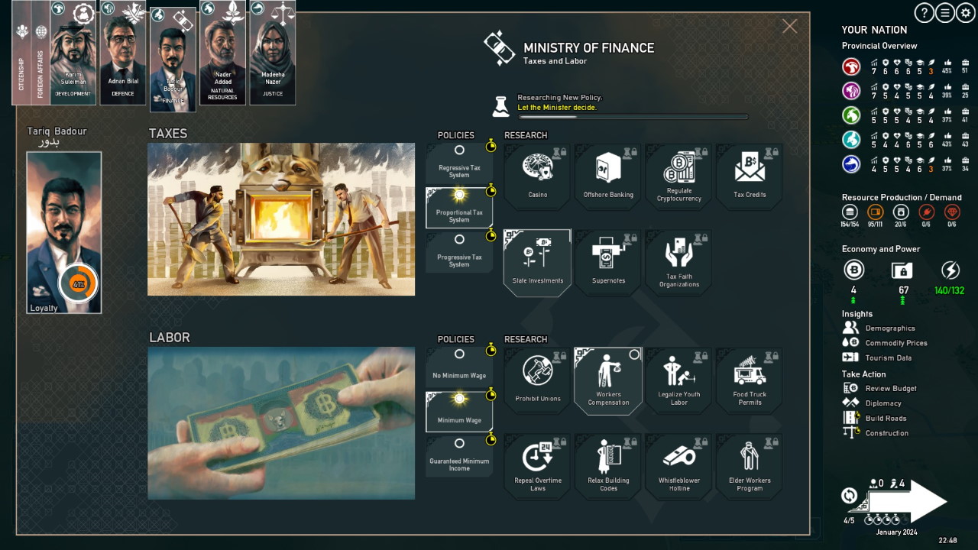Viewport: 978px width, 550px height.
Task: Select Regressive Tax System policy
Action: [459, 163]
